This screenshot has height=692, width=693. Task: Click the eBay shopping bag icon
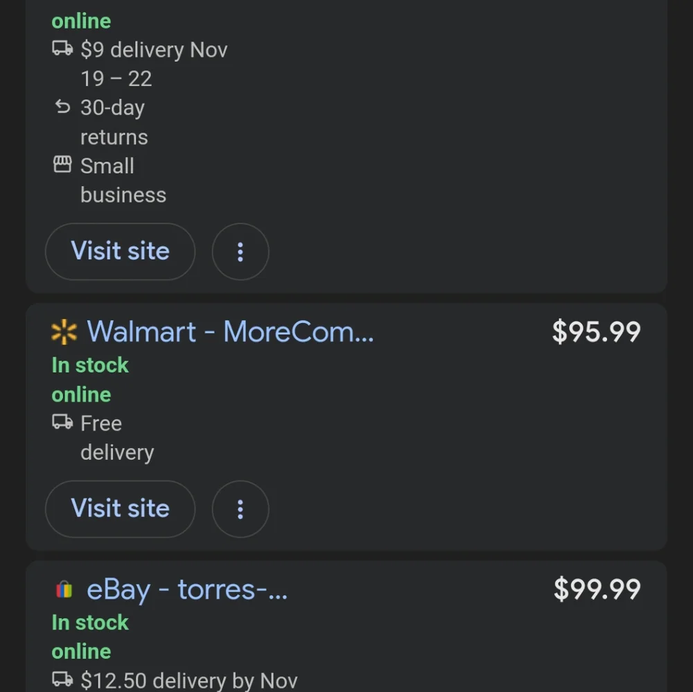coord(64,589)
